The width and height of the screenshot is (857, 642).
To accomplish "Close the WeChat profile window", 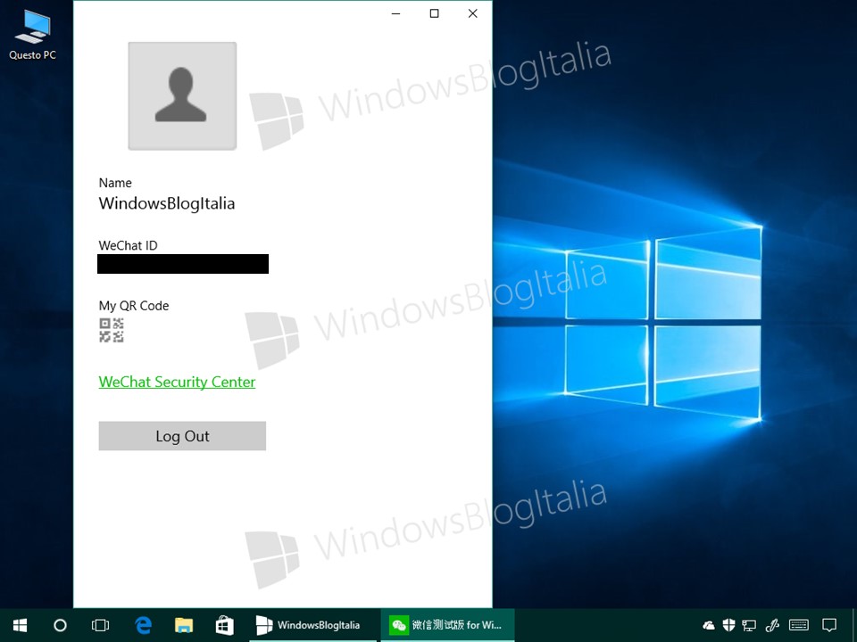I will pyautogui.click(x=473, y=13).
